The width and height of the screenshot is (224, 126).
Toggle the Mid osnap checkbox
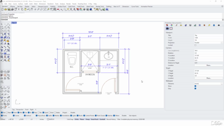click(18, 113)
